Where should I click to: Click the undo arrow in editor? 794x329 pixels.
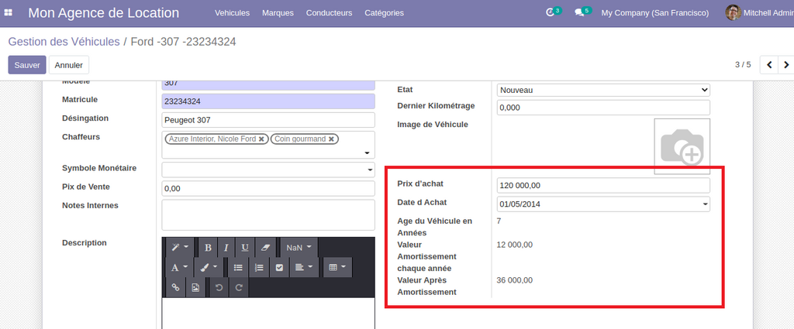pos(219,287)
